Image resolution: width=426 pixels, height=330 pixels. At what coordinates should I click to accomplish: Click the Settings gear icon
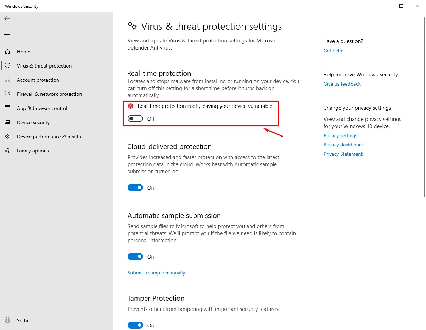click(7, 320)
